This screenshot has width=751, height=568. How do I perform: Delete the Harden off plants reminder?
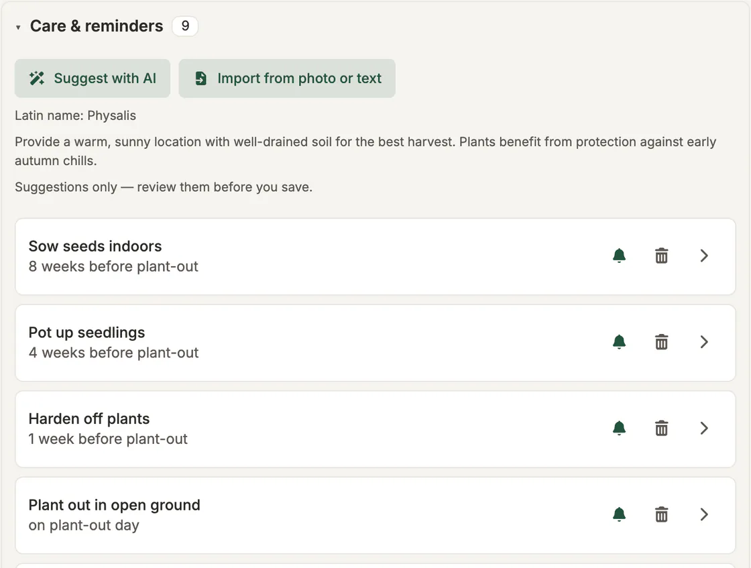coord(661,428)
